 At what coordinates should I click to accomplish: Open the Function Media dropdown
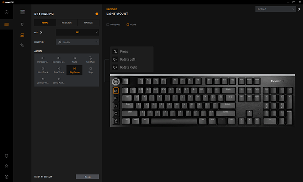77,42
